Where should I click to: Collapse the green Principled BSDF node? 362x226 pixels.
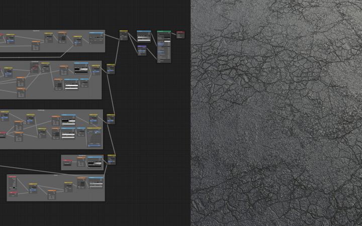coord(159,32)
